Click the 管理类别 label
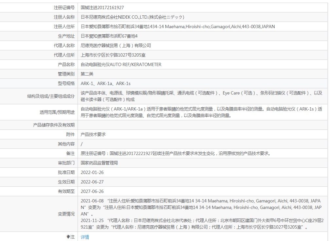The width and height of the screenshot is (330, 241). [x=66, y=74]
